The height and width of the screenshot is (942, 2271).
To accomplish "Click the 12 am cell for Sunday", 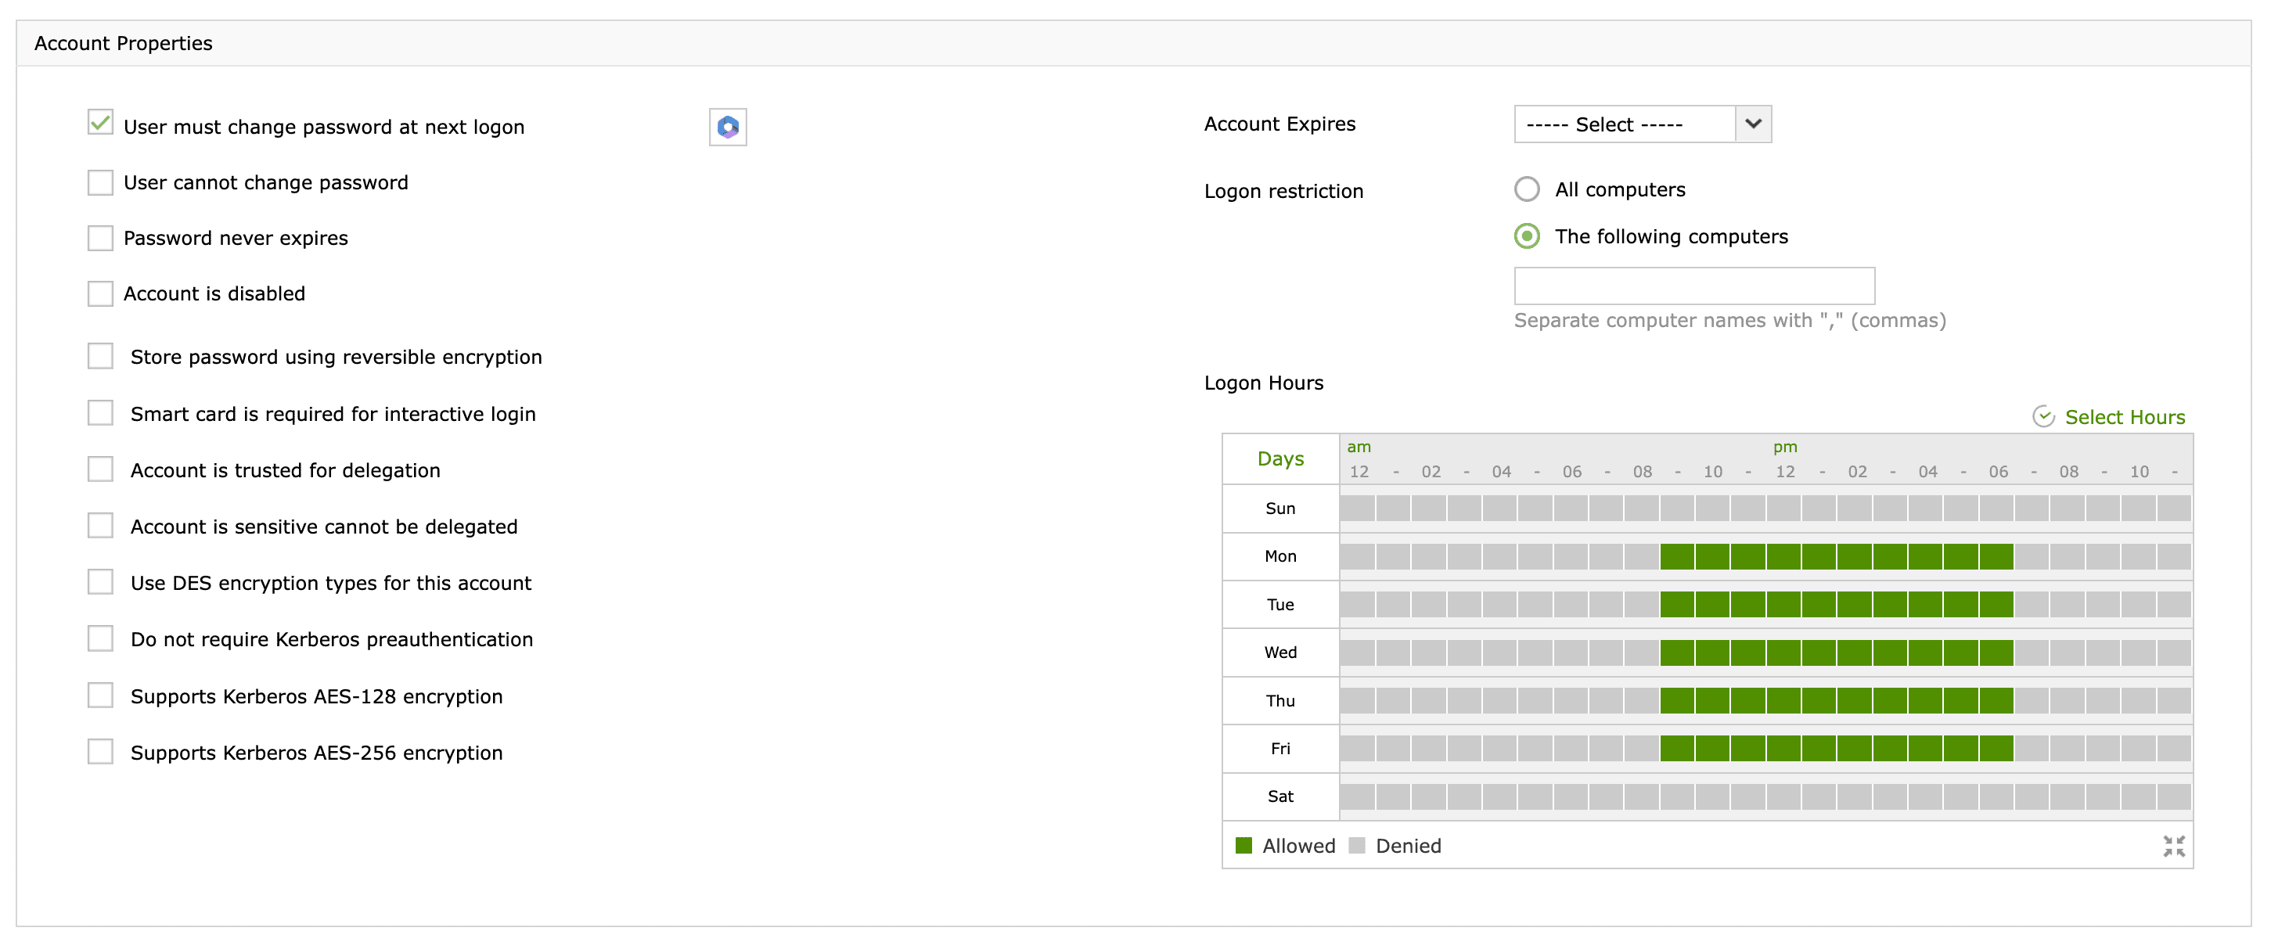I will (x=1358, y=509).
